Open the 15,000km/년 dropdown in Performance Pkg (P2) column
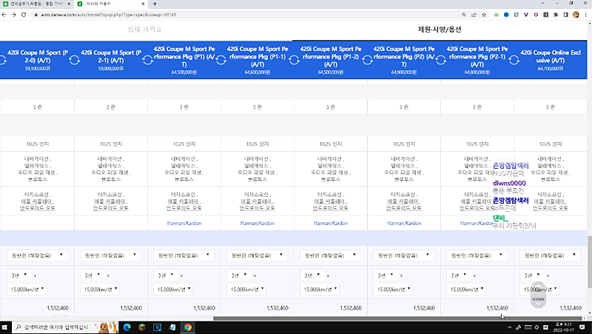This screenshot has height=334, width=592. click(x=393, y=290)
